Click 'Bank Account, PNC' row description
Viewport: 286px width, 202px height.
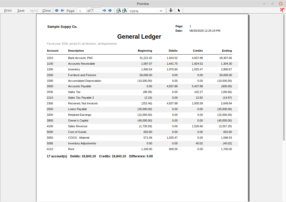coord(80,58)
